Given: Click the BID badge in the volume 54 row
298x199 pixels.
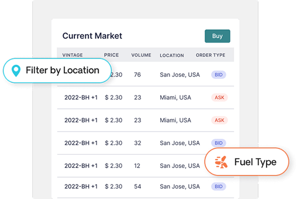Looking at the screenshot, I should pyautogui.click(x=219, y=186).
